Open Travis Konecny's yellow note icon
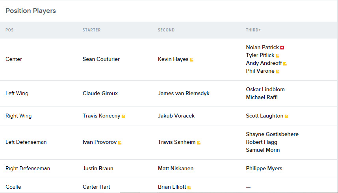338x193 pixels. 124,116
